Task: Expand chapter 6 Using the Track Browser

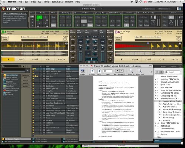Action: [x=155, y=90]
